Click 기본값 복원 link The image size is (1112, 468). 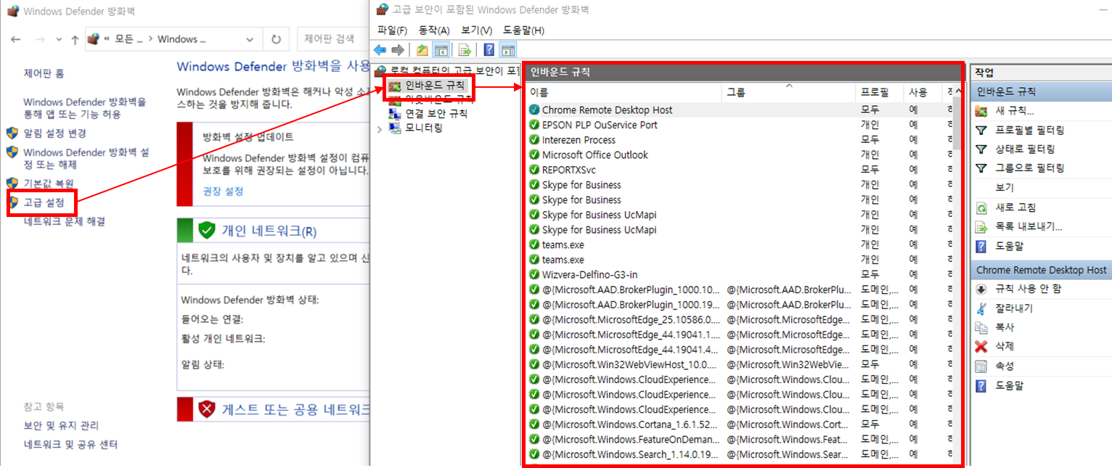pos(48,183)
